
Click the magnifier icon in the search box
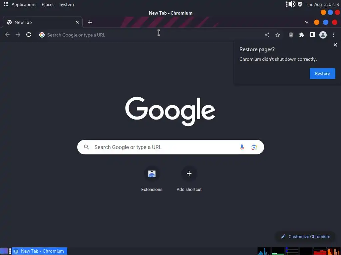pyautogui.click(x=87, y=147)
